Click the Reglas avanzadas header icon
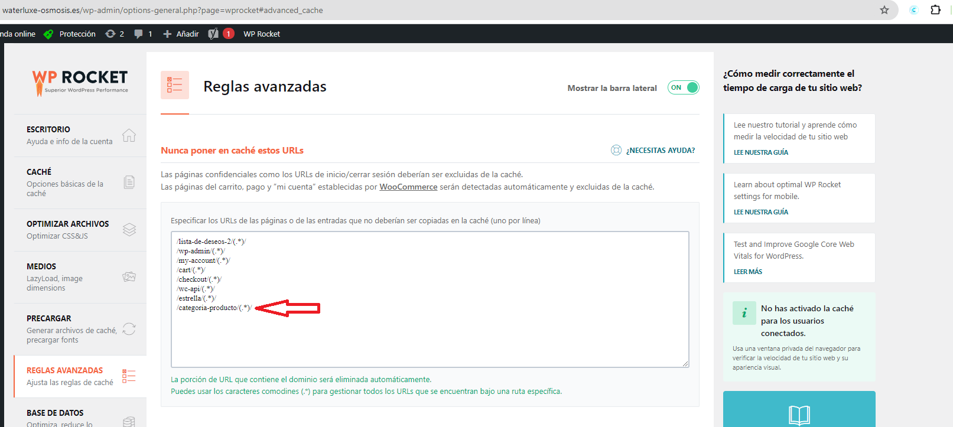 tap(175, 85)
